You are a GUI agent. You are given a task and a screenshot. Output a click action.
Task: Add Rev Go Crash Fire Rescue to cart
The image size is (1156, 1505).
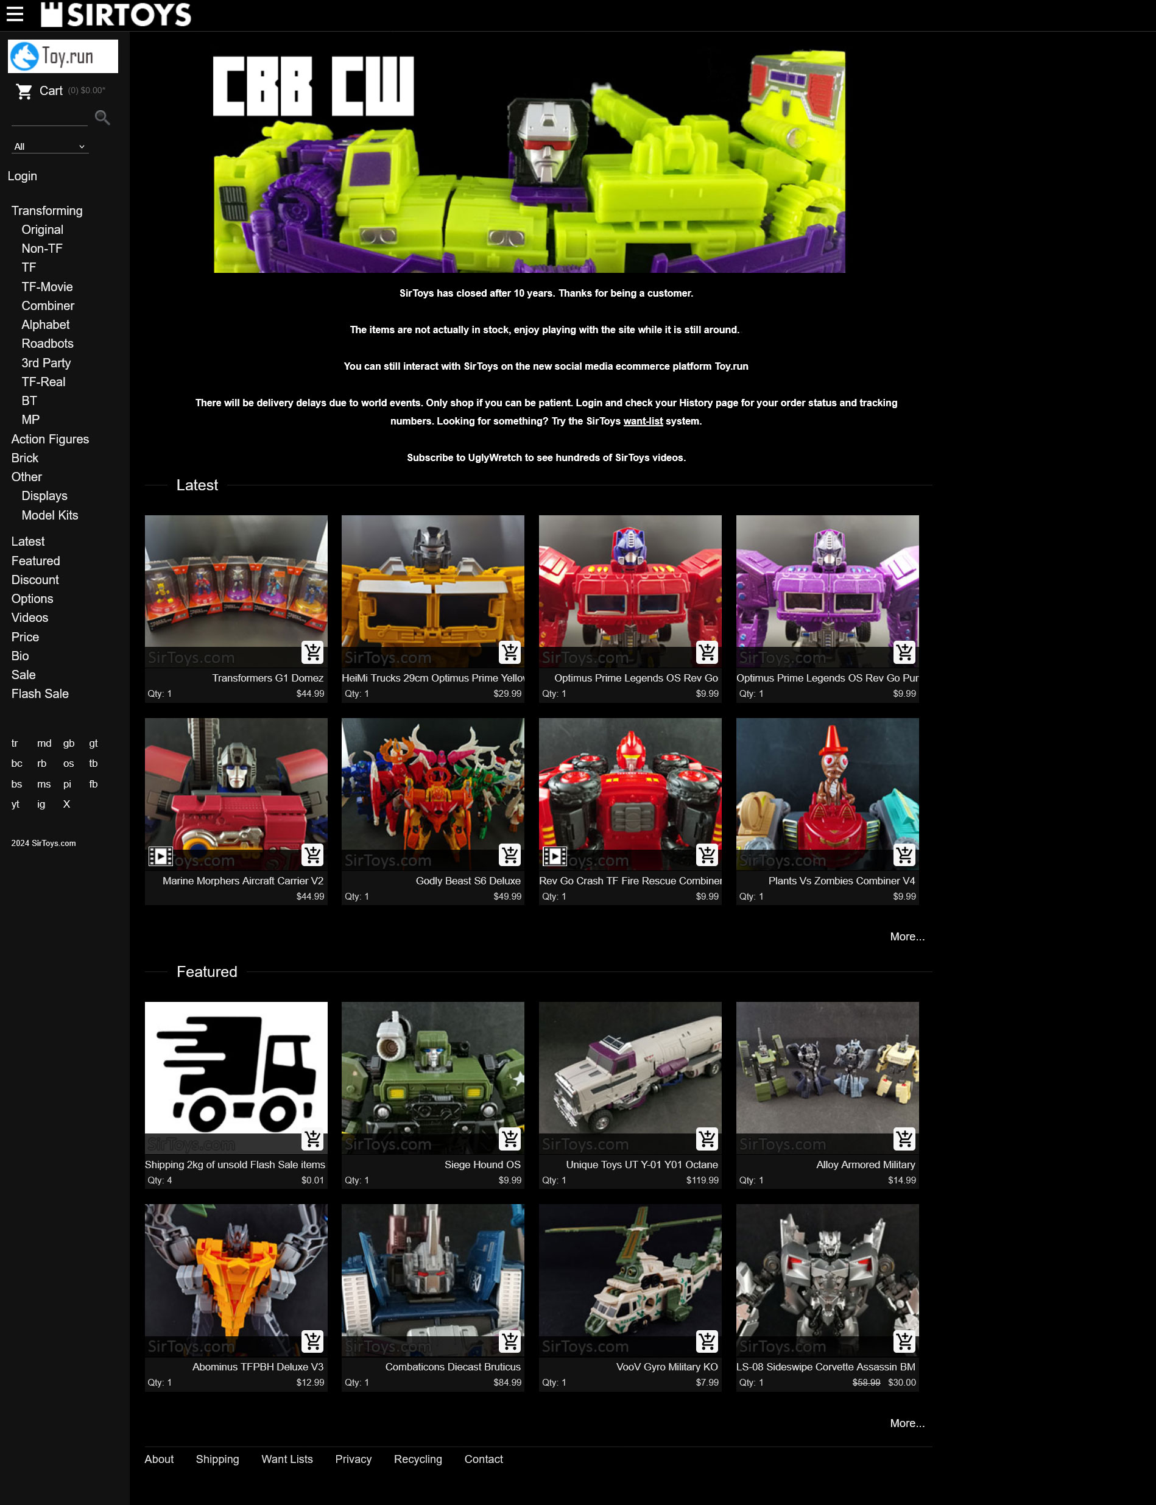click(x=707, y=855)
